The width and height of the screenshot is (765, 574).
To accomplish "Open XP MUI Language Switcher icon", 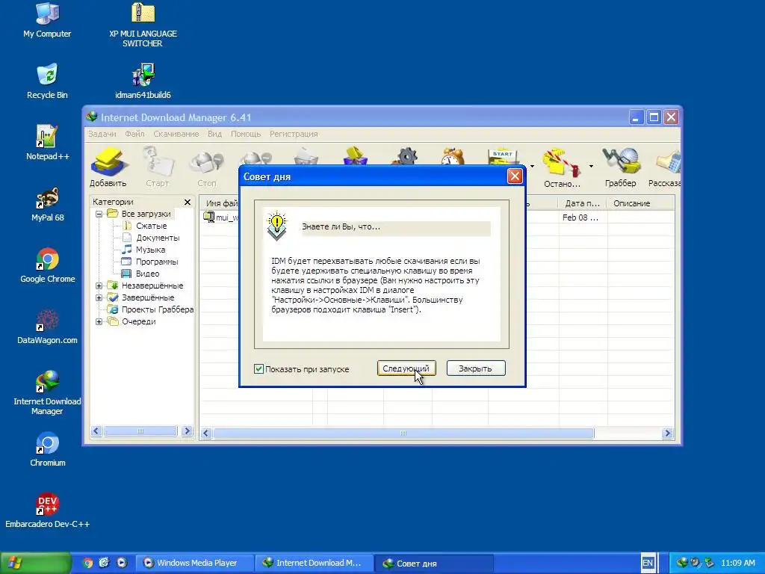I will pyautogui.click(x=143, y=25).
